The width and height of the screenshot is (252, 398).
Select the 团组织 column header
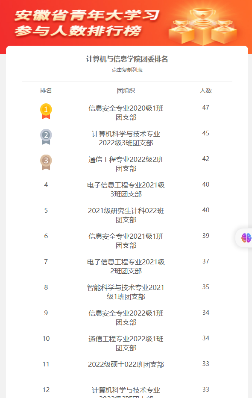tap(126, 91)
